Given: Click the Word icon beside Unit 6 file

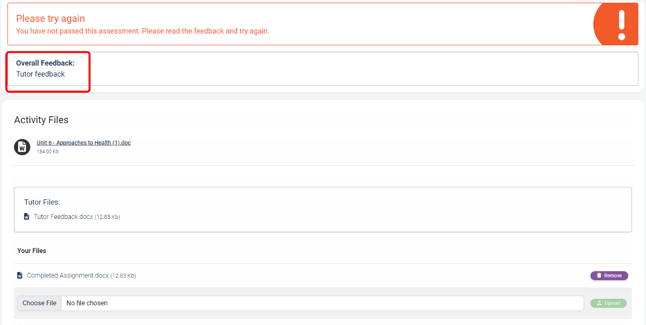Looking at the screenshot, I should pyautogui.click(x=22, y=147).
